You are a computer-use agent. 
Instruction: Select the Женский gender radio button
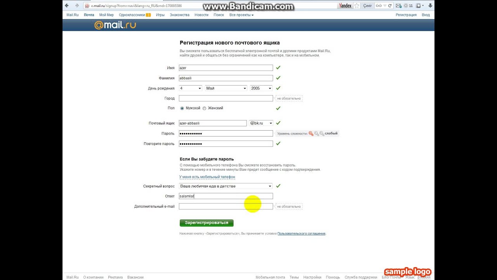tap(204, 108)
